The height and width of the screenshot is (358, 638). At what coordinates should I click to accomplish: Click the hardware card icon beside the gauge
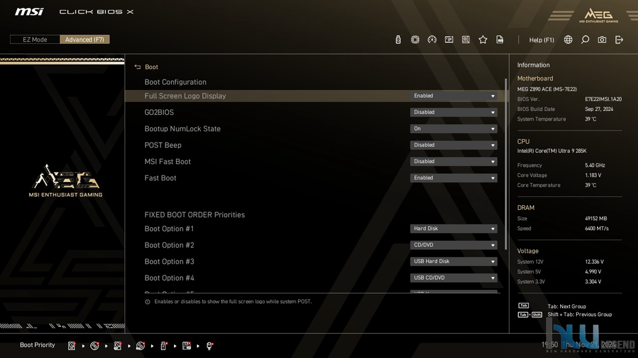[449, 40]
